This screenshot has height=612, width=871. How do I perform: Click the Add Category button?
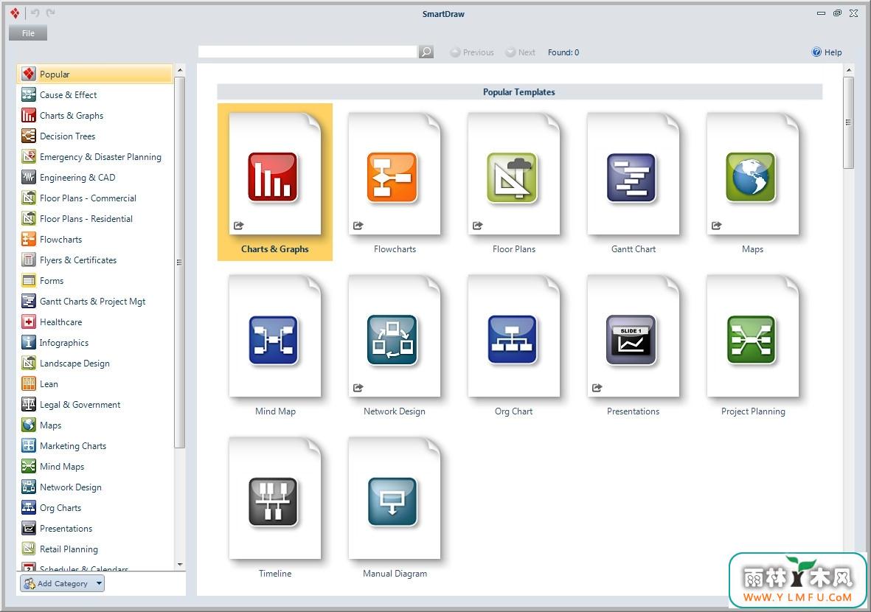56,583
